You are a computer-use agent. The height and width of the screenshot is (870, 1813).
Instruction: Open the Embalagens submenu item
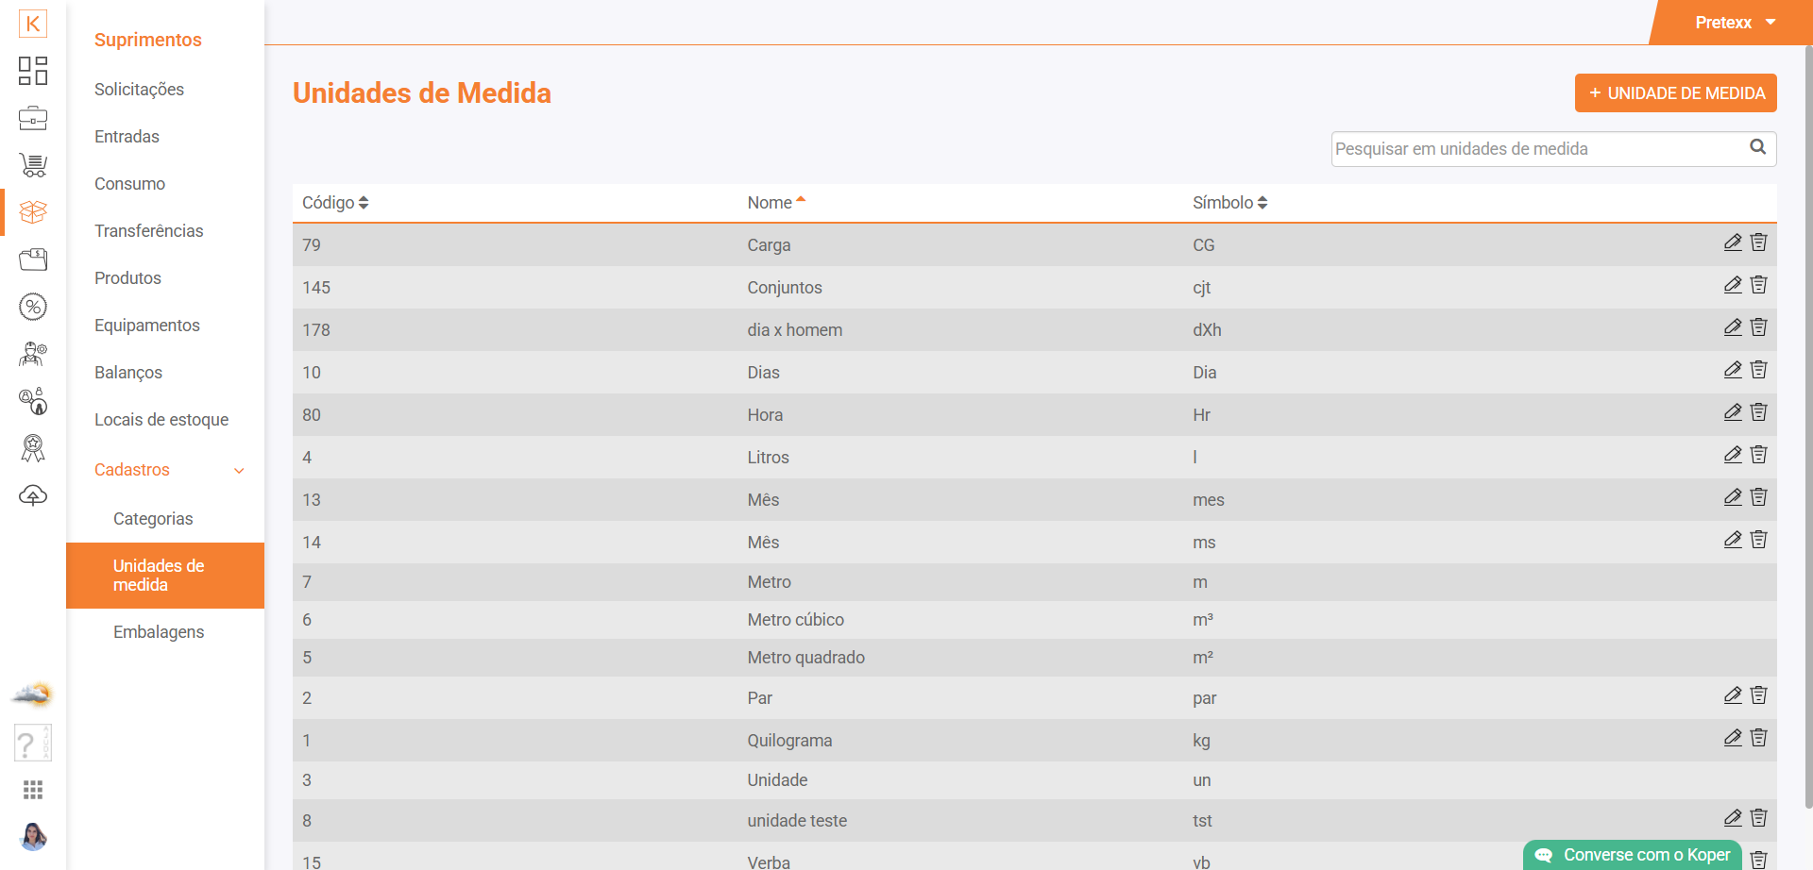159,632
